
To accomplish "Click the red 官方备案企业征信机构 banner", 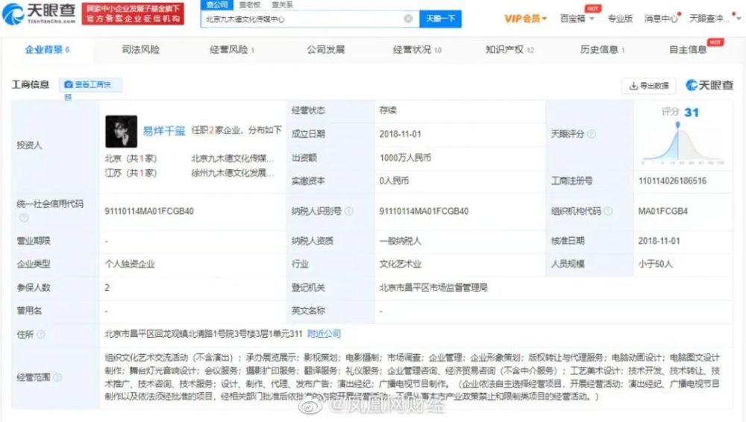I will point(133,14).
